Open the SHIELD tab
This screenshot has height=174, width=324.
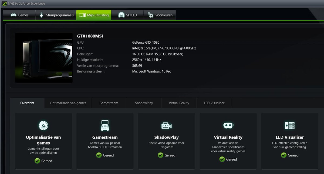coord(127,15)
